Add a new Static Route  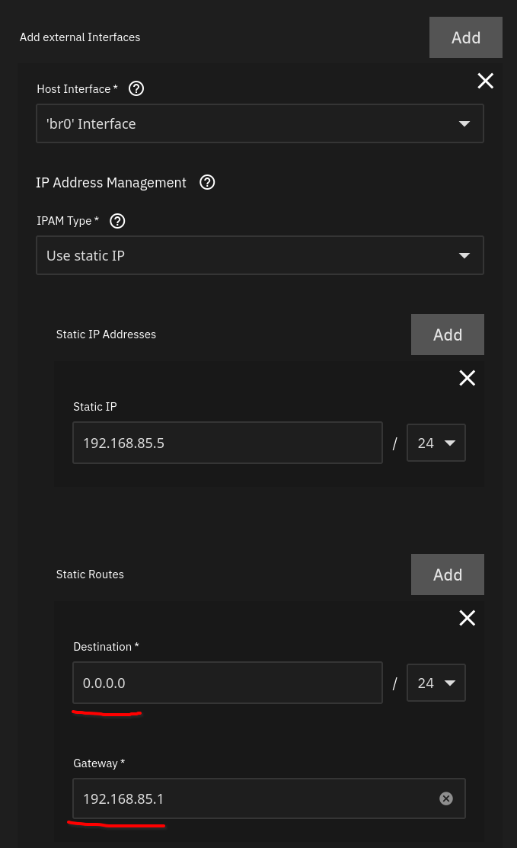[x=447, y=574]
